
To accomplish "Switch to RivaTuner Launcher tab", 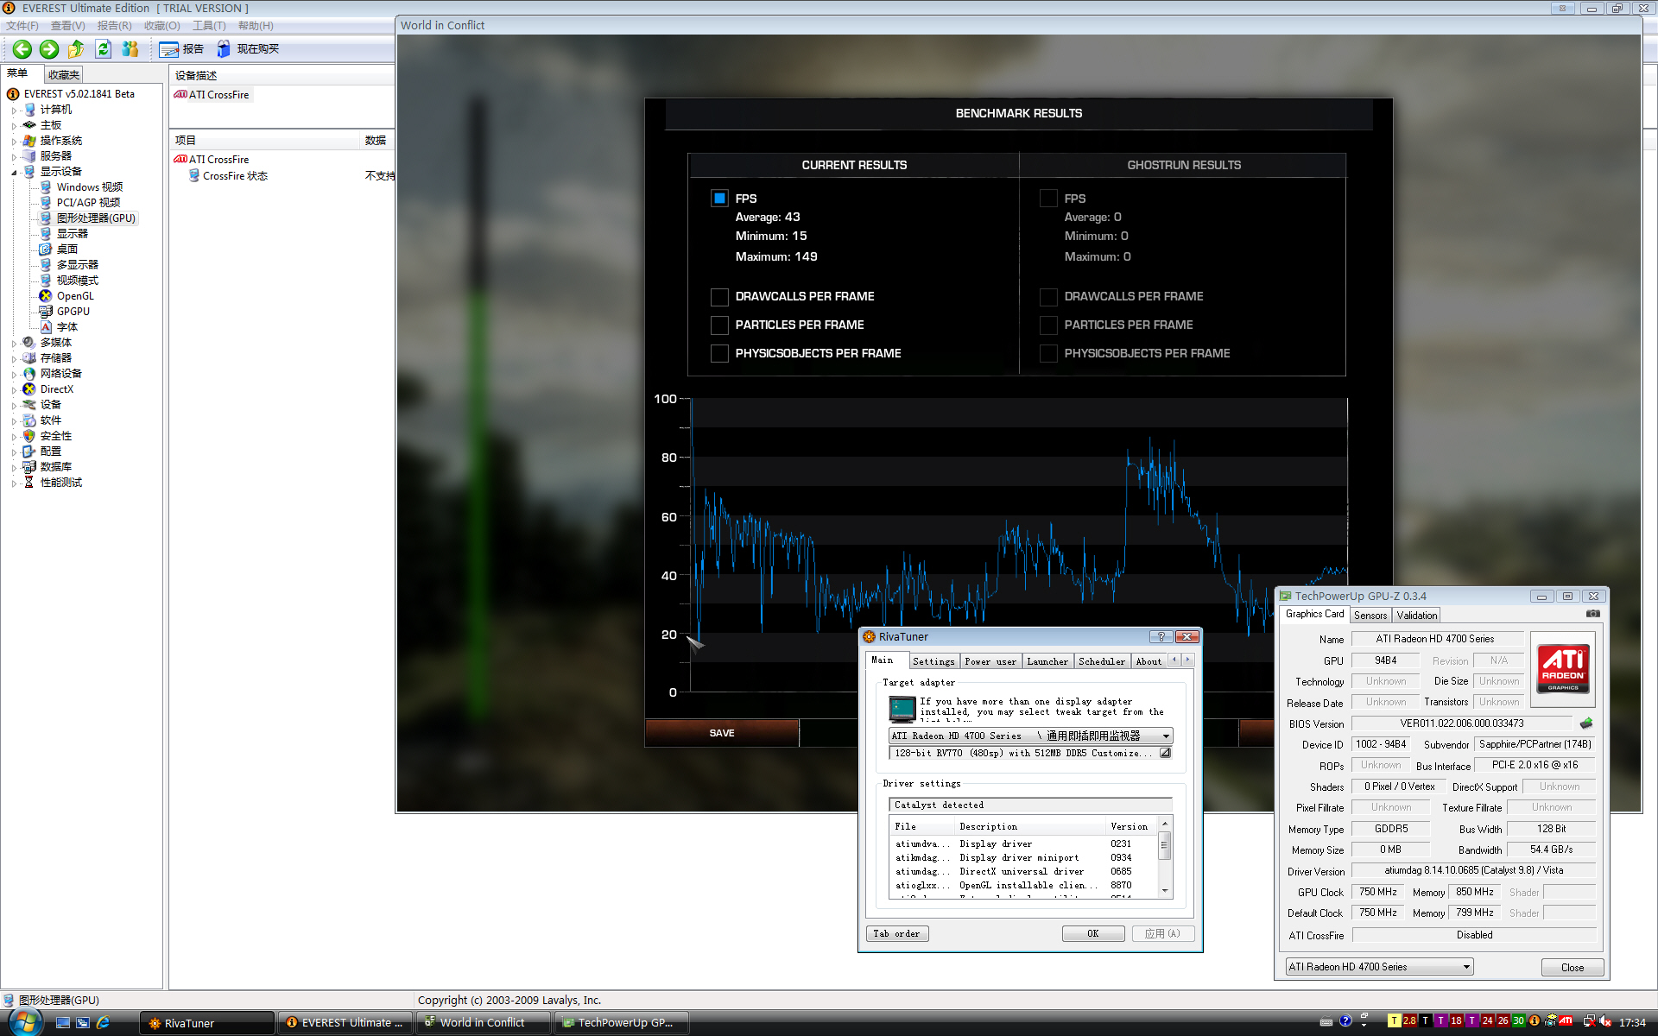I will click(1047, 661).
